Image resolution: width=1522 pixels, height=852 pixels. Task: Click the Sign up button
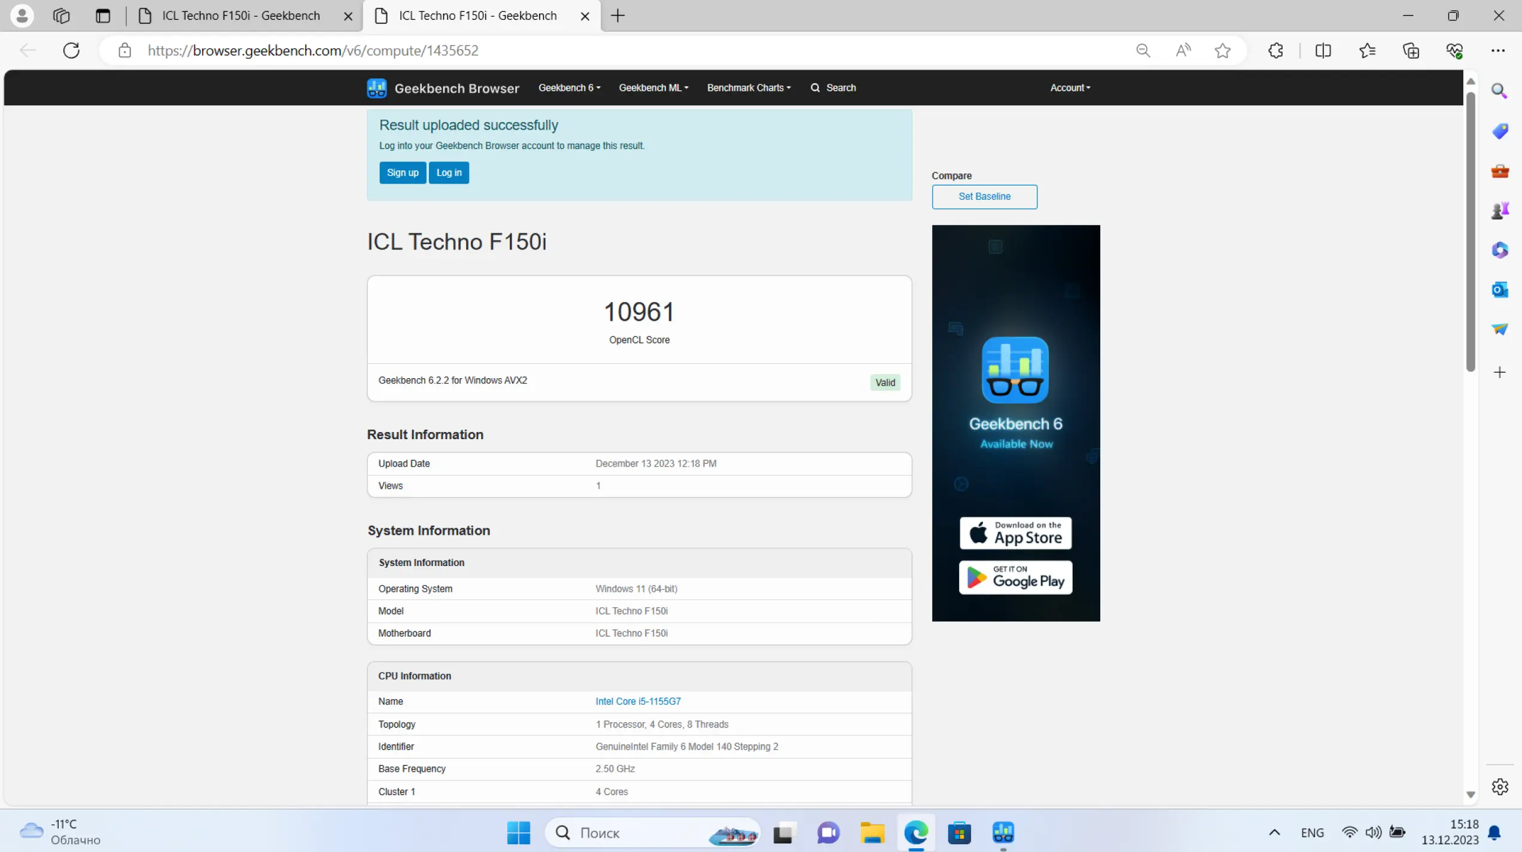click(402, 172)
